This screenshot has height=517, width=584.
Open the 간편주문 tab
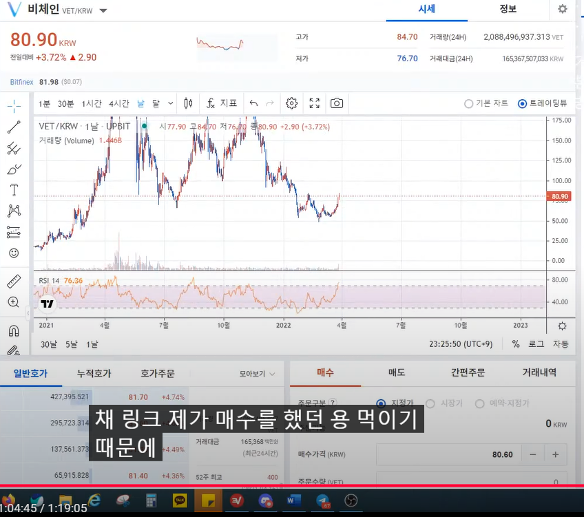[x=468, y=372]
